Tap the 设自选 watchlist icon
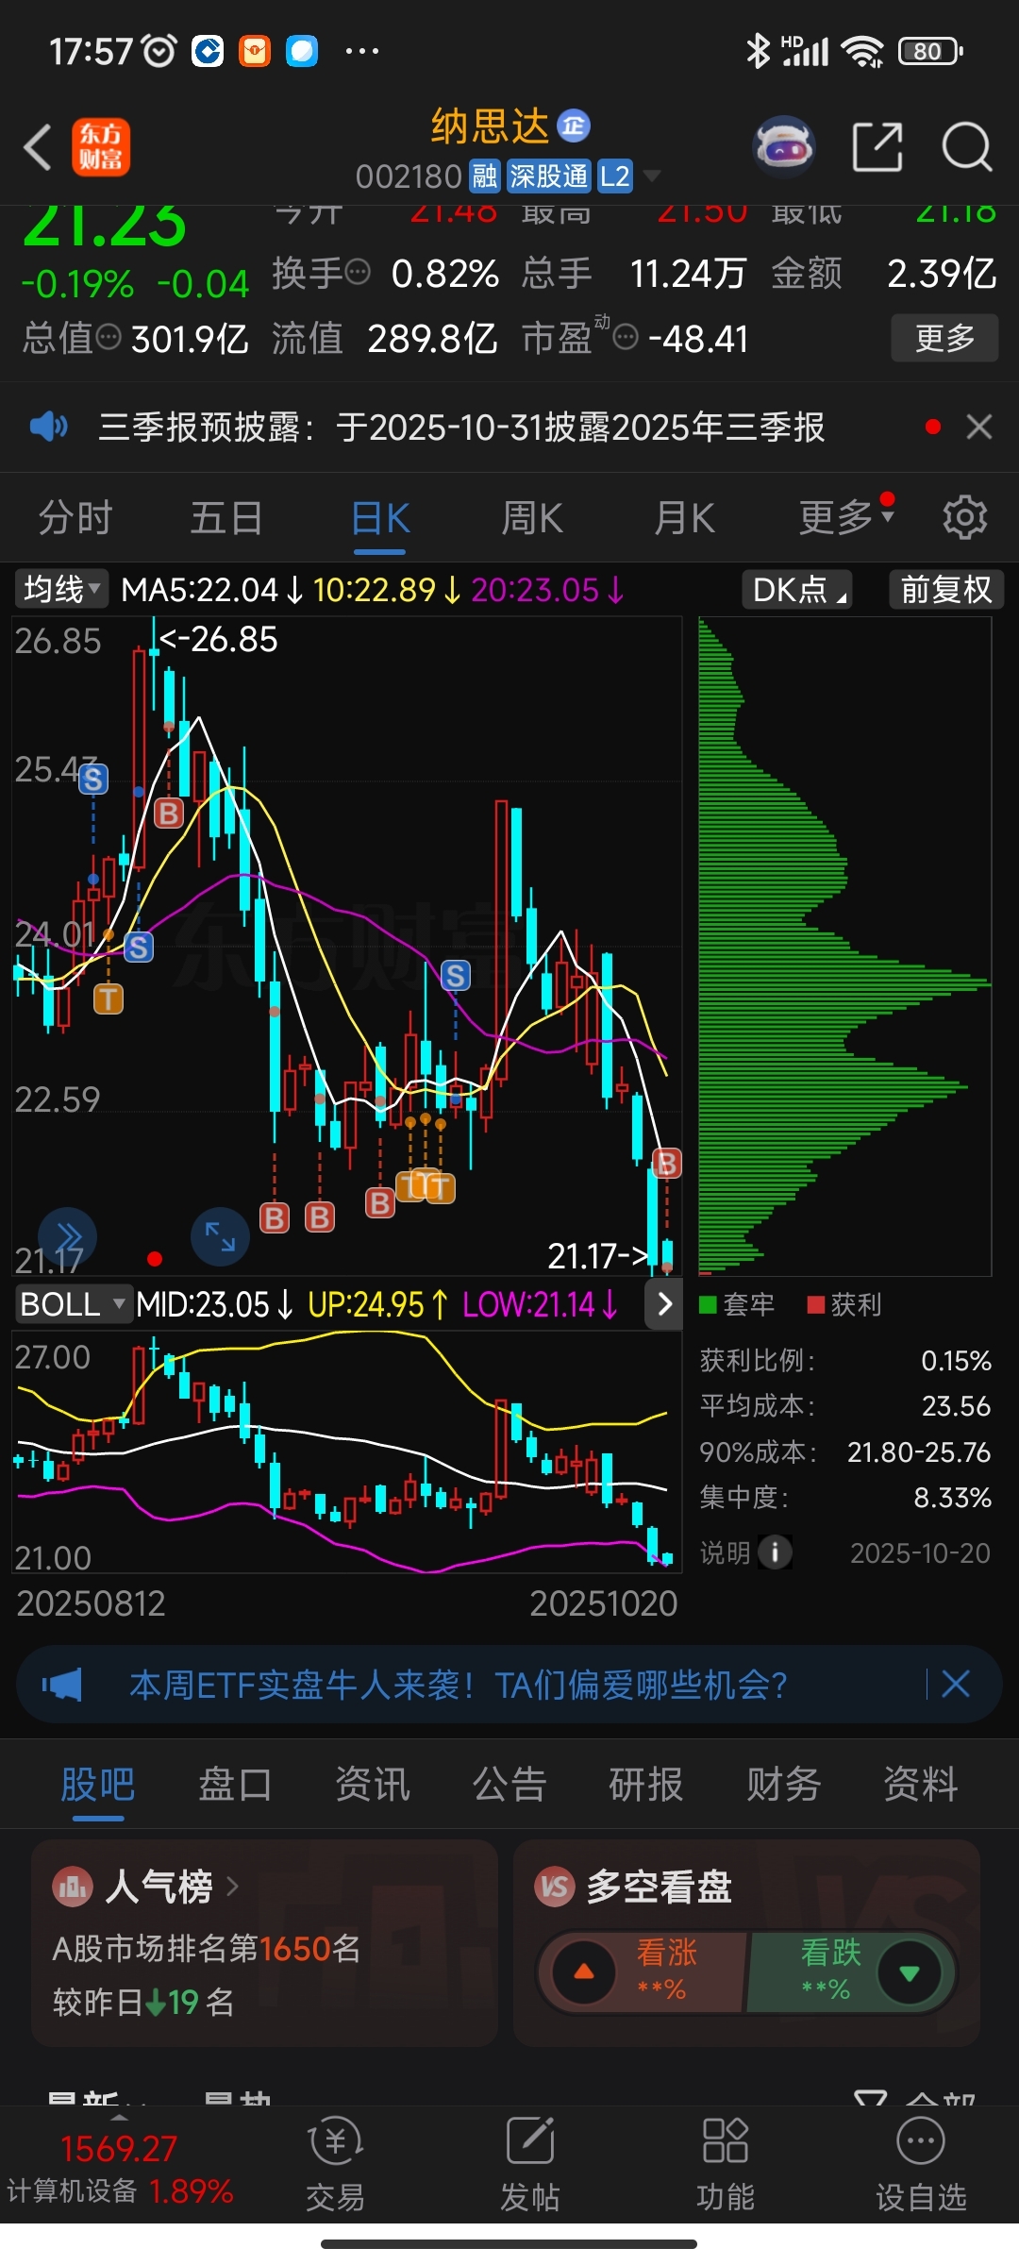Viewport: 1019px width, 2265px height. 921,2163
